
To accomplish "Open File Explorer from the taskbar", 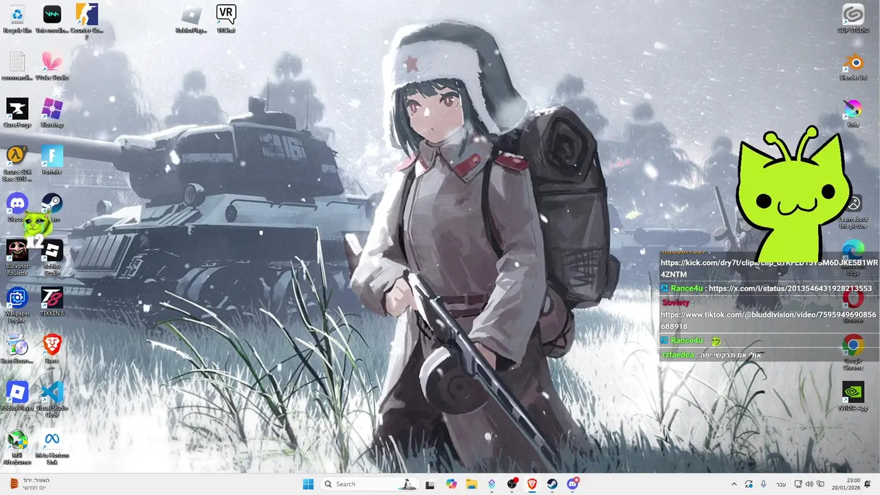I will 472,484.
